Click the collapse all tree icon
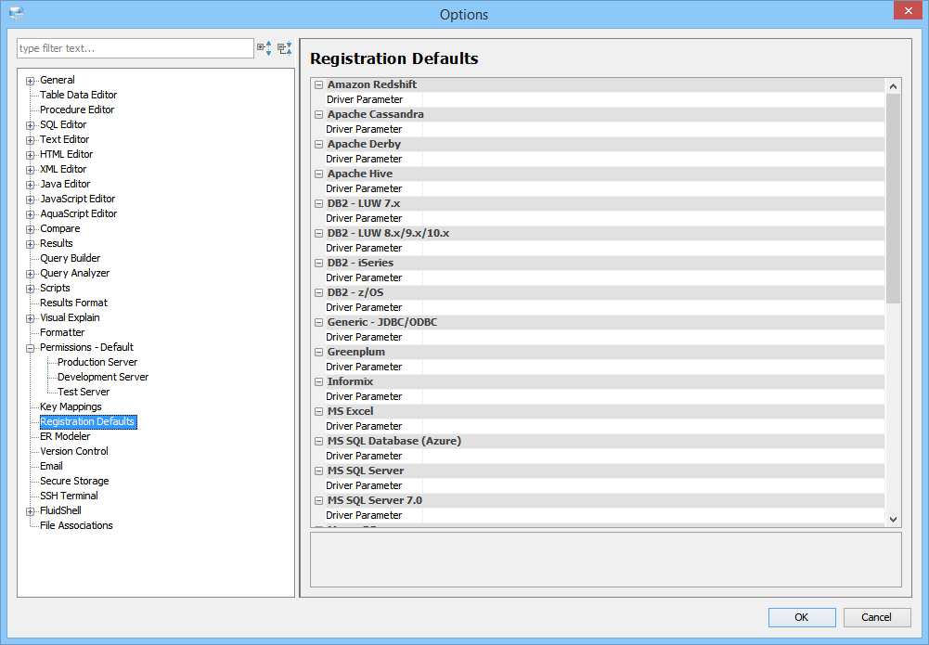This screenshot has width=929, height=645. tap(285, 48)
